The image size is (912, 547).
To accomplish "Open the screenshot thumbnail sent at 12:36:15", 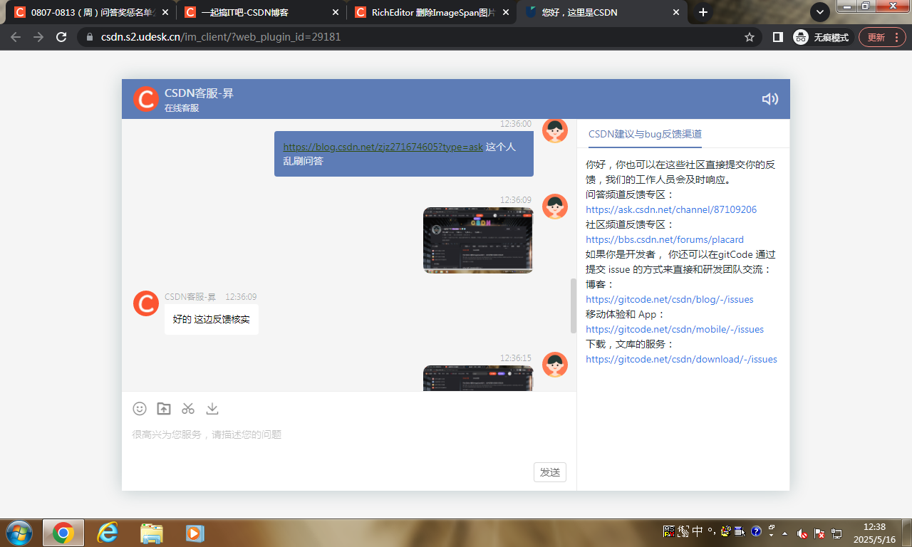I will pyautogui.click(x=478, y=378).
